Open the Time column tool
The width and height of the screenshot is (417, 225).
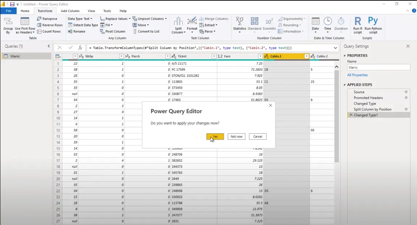[328, 25]
